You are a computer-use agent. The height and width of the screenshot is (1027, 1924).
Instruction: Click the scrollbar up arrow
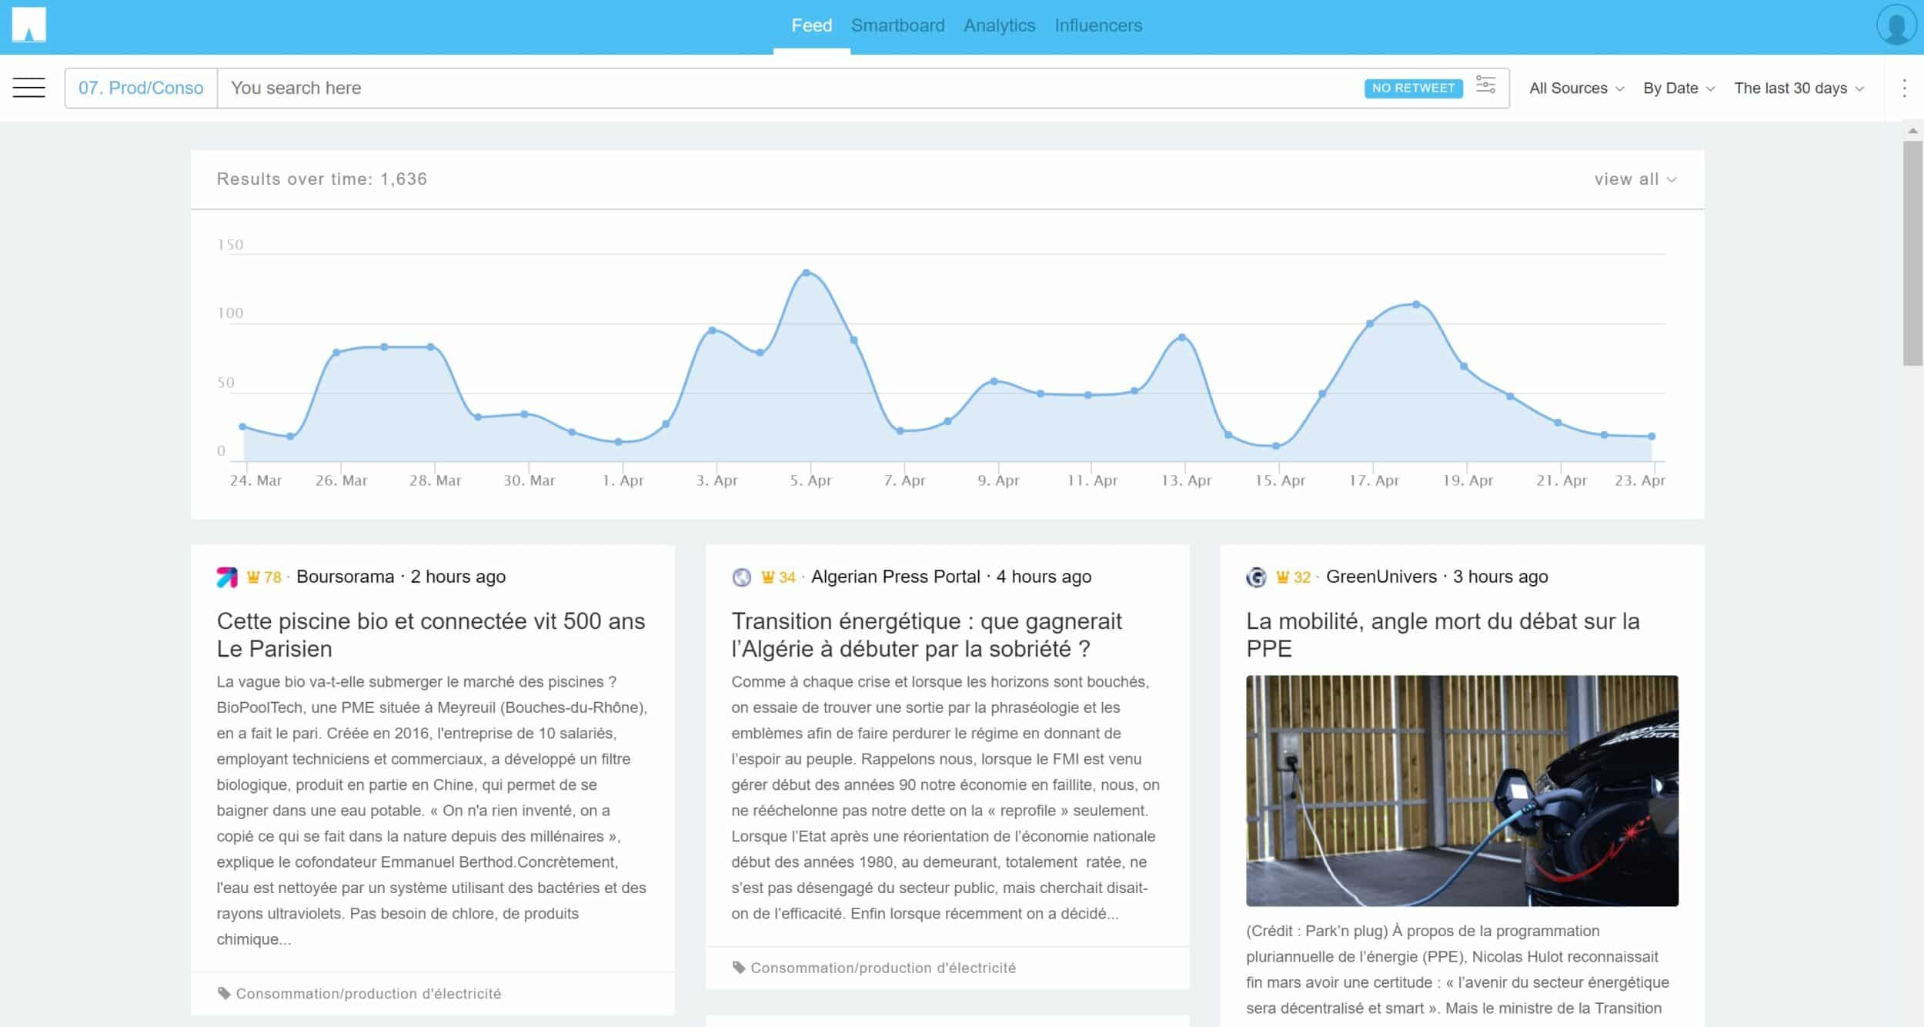click(x=1912, y=131)
